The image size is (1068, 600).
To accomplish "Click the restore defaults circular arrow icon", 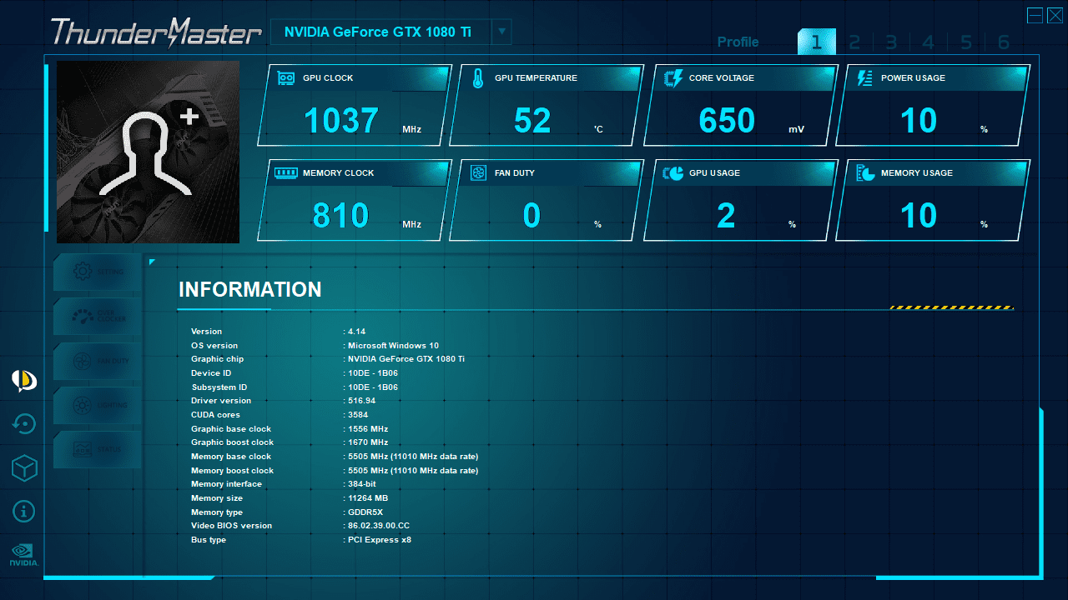I will click(24, 424).
